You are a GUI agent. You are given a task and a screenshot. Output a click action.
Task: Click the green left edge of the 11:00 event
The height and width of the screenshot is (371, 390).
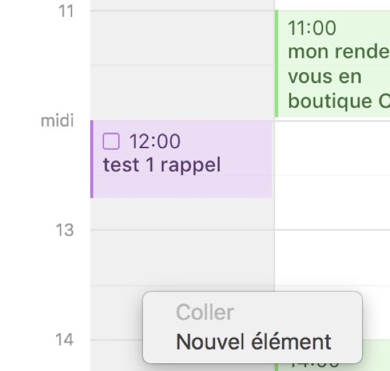(x=277, y=64)
